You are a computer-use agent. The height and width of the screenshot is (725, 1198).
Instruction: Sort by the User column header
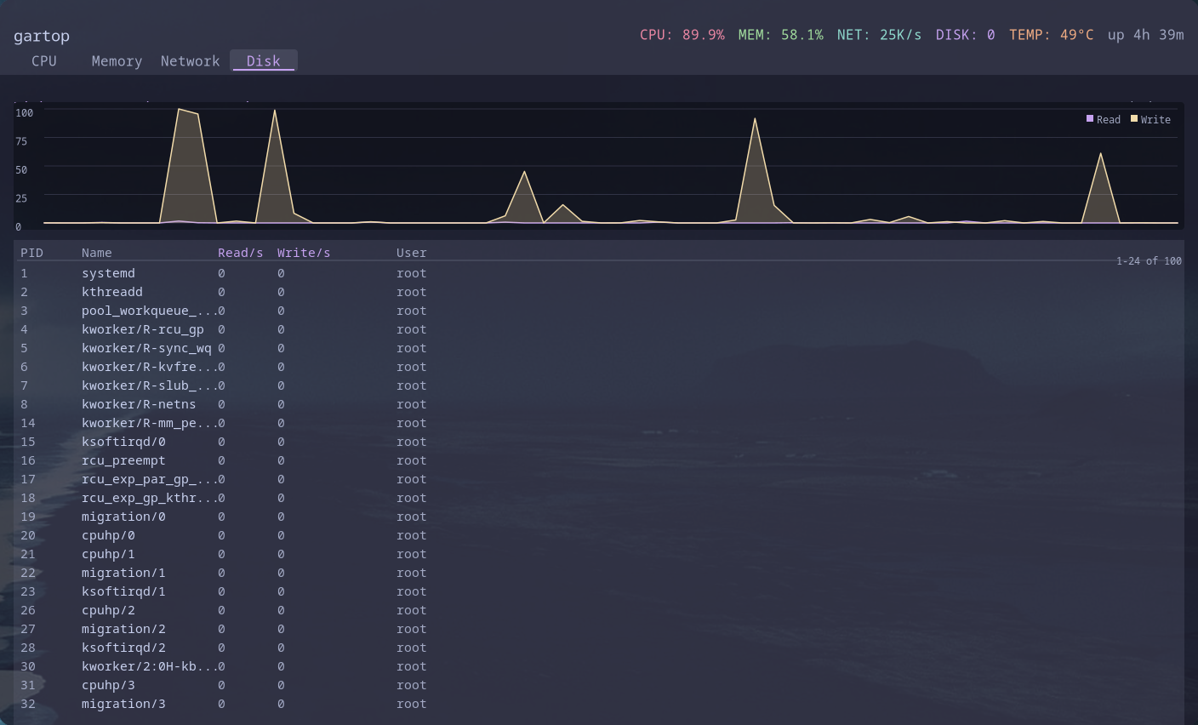click(411, 253)
